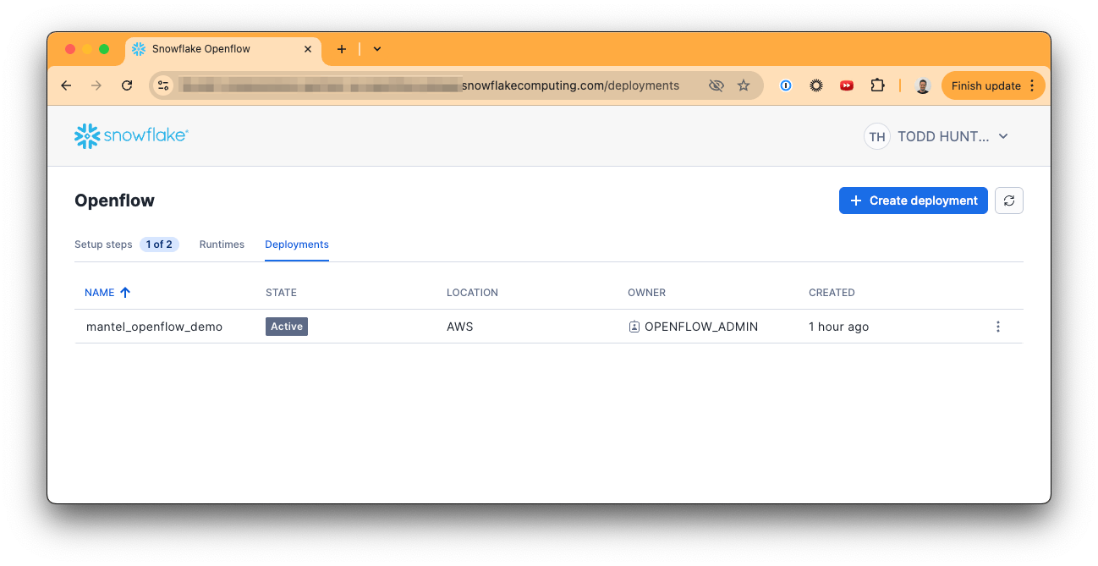
Task: Open the Chrome profile avatar
Action: pos(923,85)
